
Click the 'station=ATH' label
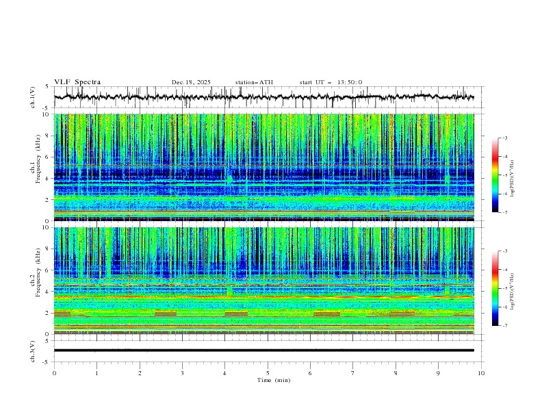point(254,82)
